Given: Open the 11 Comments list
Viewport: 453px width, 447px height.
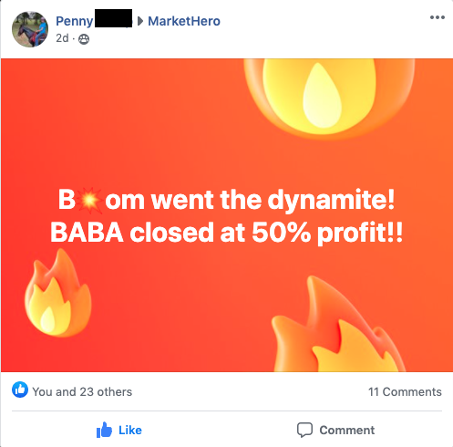Looking at the screenshot, I should click(x=405, y=391).
